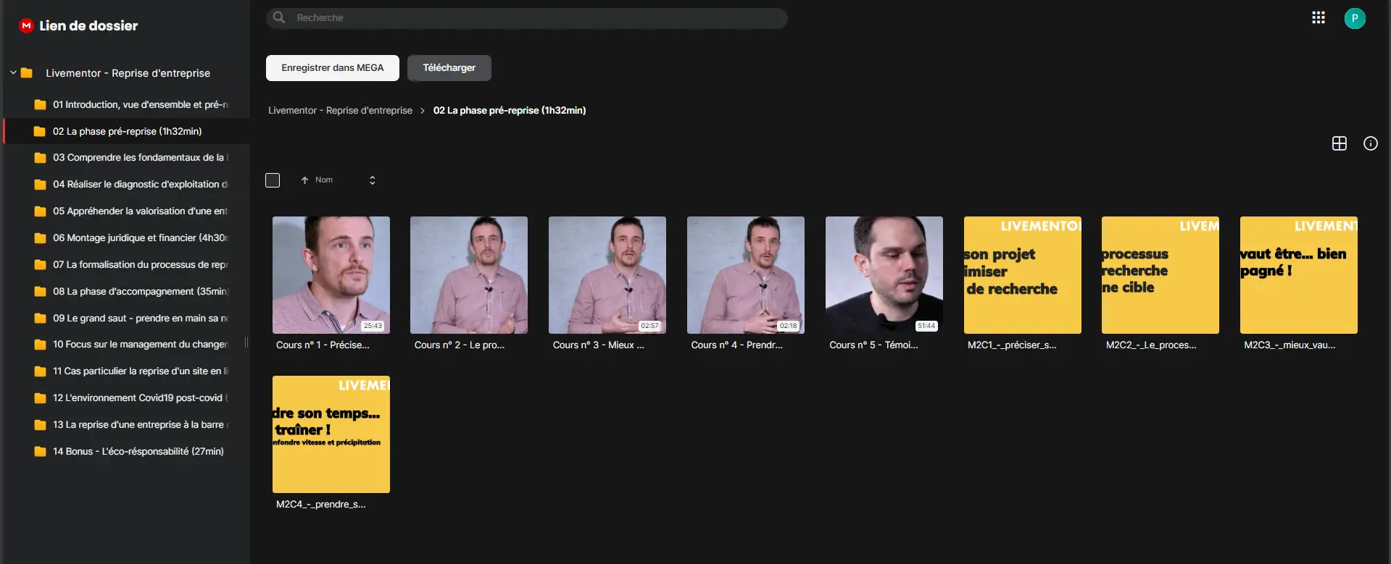Open the M2C4 prendre son temps thumbnail
This screenshot has width=1391, height=564.
[x=331, y=434]
